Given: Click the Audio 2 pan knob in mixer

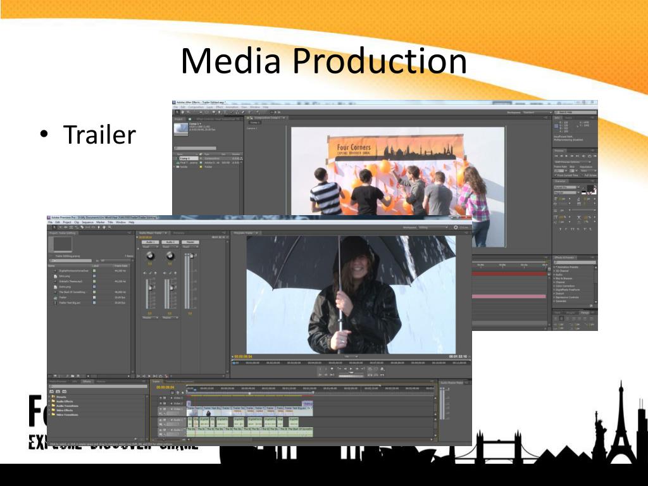Looking at the screenshot, I should (170, 256).
